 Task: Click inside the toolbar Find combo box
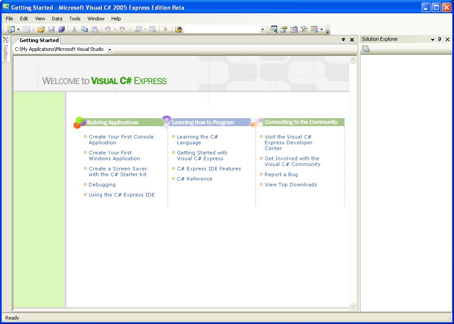coord(222,30)
